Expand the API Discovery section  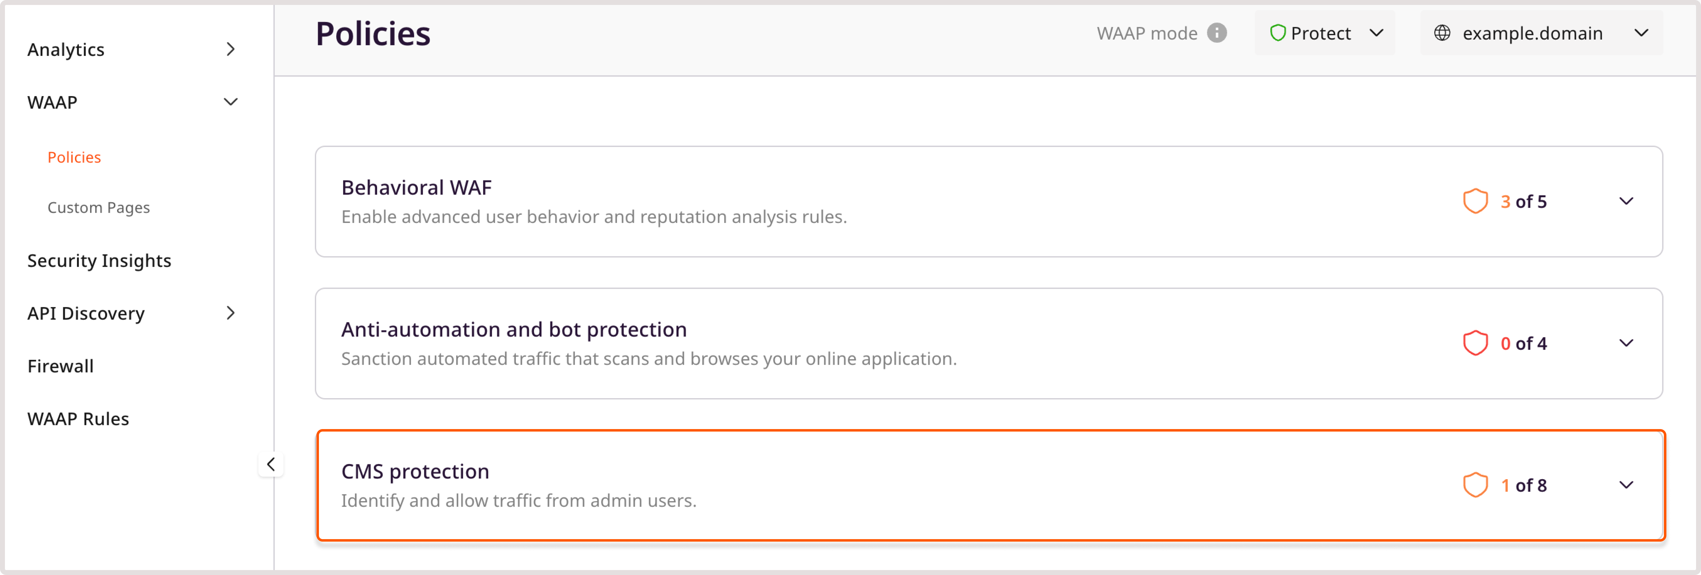click(x=231, y=313)
